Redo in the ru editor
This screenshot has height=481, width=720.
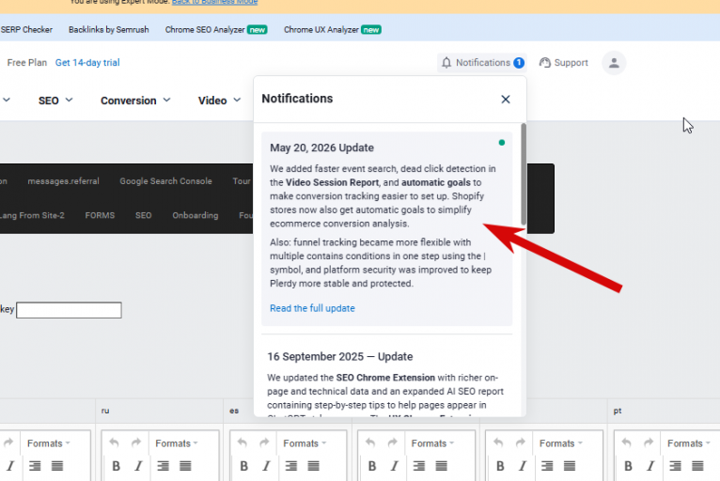136,442
